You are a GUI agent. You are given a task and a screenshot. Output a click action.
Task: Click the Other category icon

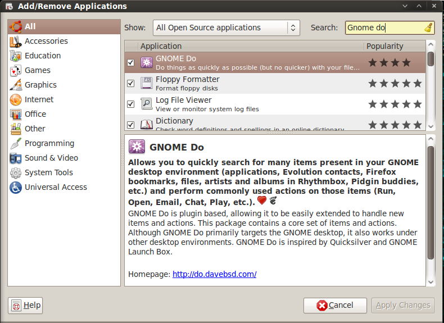point(16,129)
